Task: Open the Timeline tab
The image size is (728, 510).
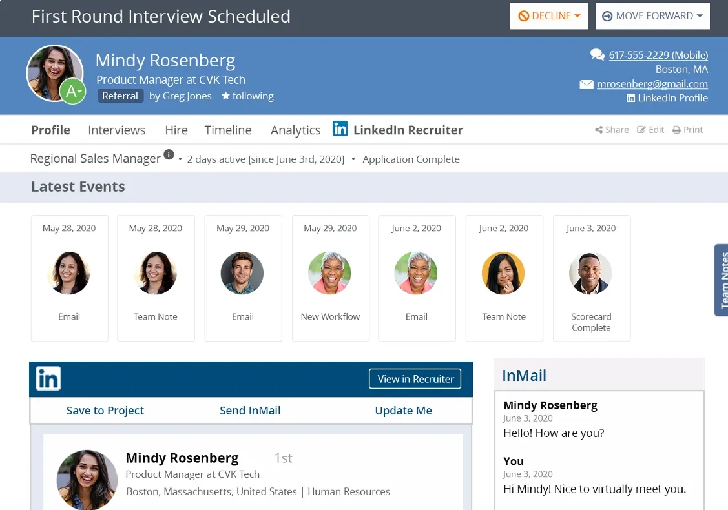Action: tap(228, 130)
